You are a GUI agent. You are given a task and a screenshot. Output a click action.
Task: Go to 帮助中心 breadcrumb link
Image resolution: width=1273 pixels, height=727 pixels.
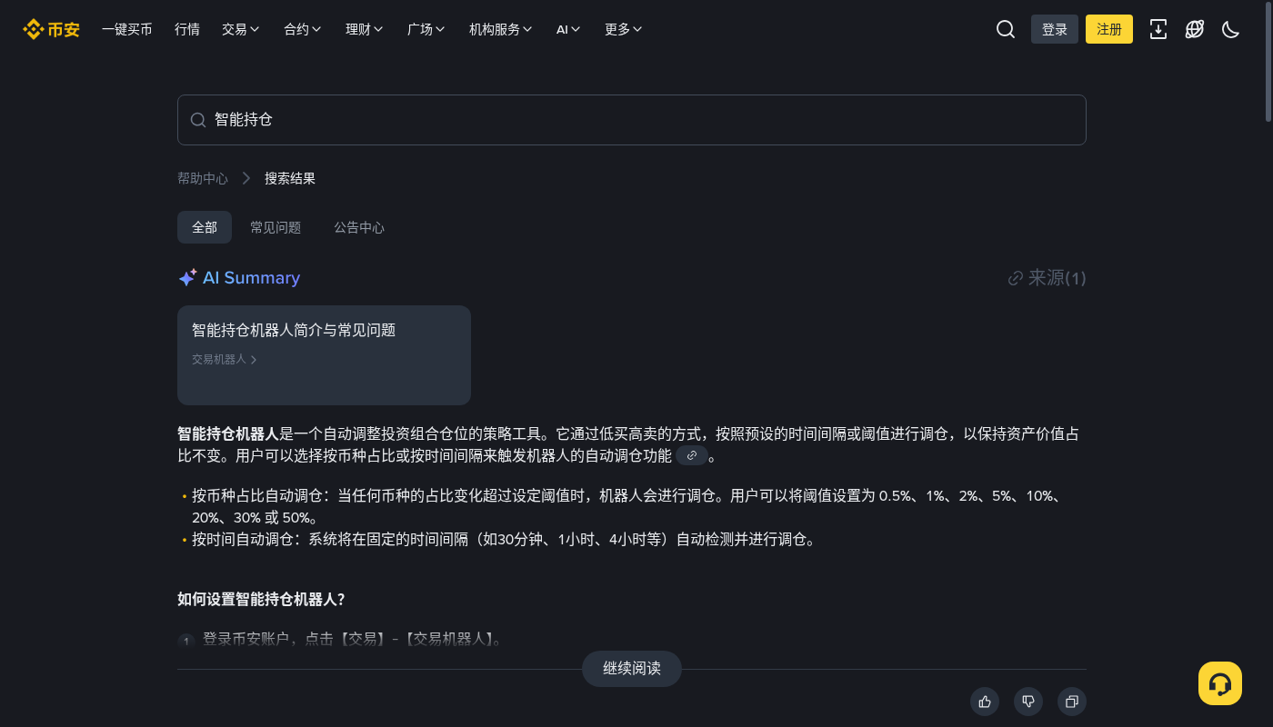point(203,178)
